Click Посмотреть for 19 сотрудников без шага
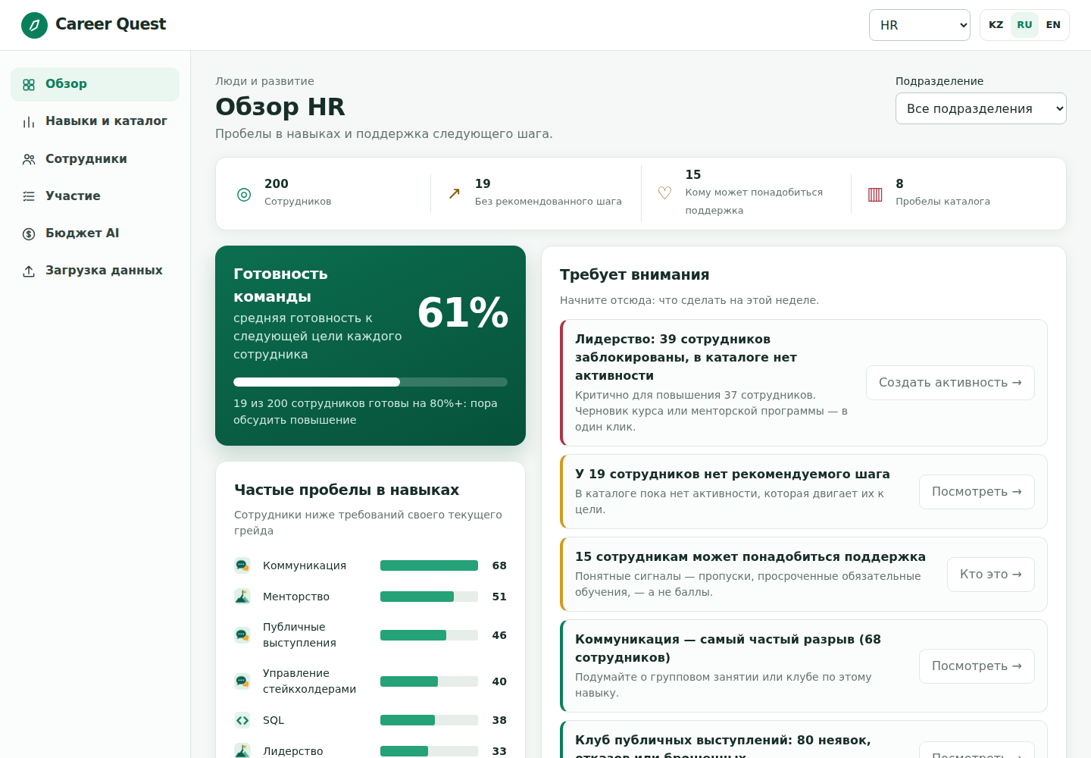The width and height of the screenshot is (1091, 758). (977, 492)
